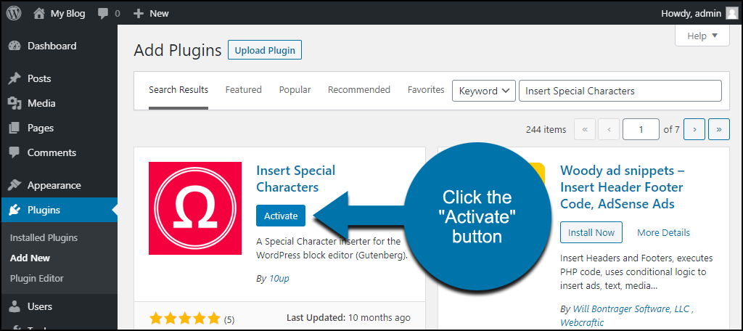
Task: Open the New content menu
Action: point(151,14)
